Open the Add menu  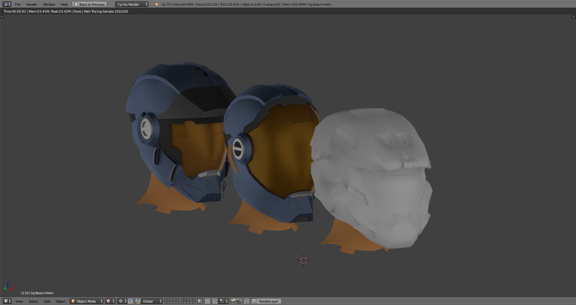tap(47, 301)
